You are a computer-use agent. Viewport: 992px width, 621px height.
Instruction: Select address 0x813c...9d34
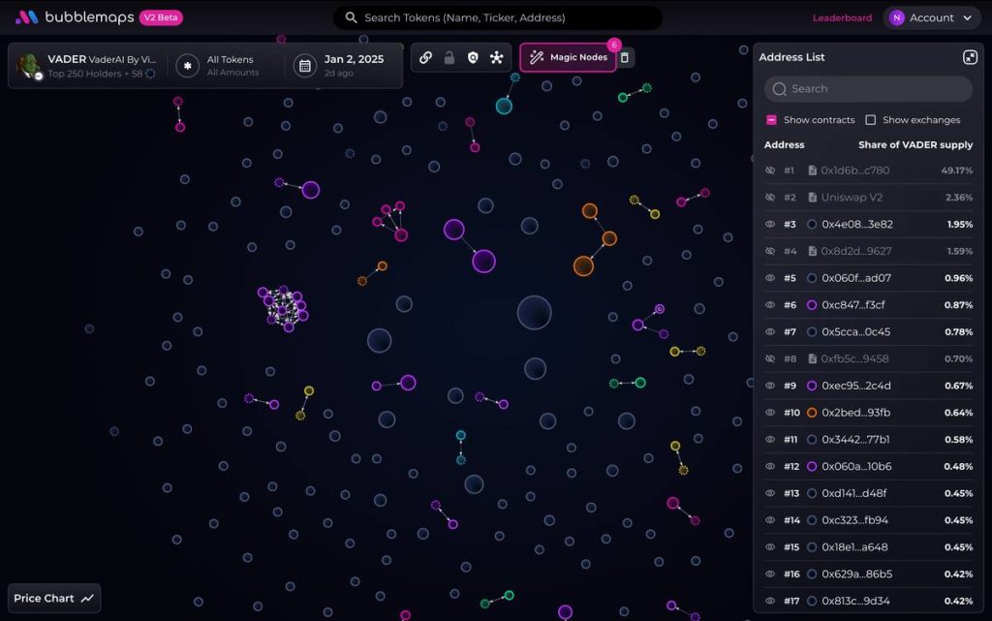[855, 601]
